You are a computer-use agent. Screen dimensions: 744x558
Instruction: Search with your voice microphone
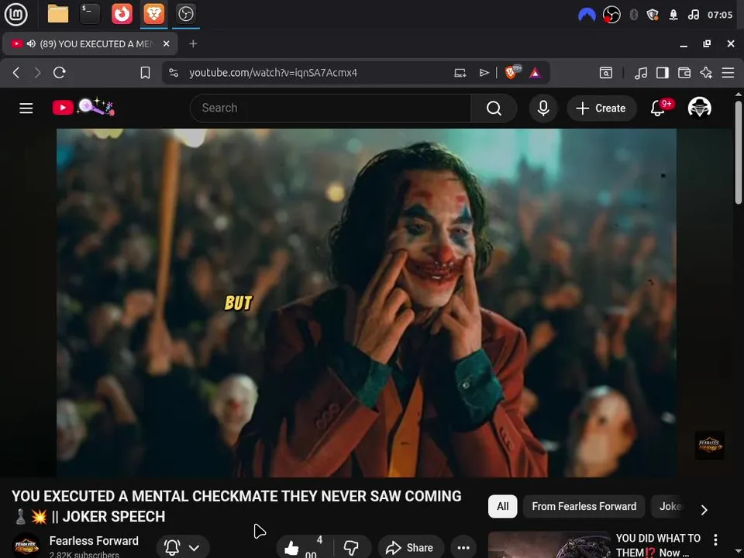pyautogui.click(x=543, y=108)
